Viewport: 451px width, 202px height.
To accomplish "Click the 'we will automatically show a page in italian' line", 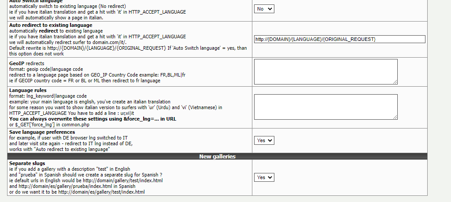I will 56,18.
